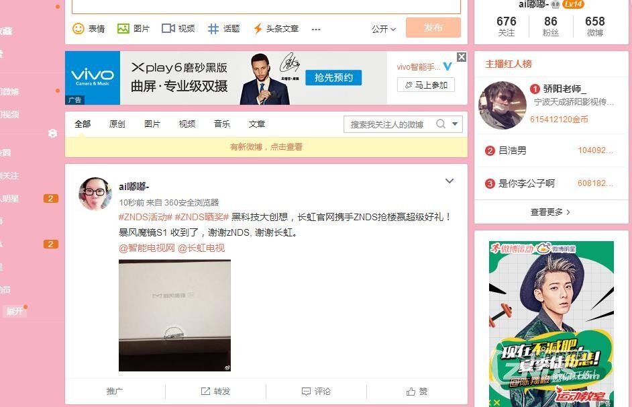
Task: Click the comment (评论) speech bubble icon
Action: coord(307,392)
